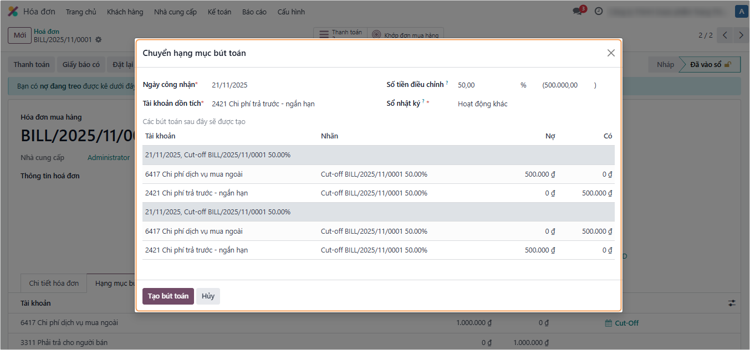The height and width of the screenshot is (350, 750).
Task: Switch to the Chi tiết hóa đơn tab
Action: pos(54,283)
